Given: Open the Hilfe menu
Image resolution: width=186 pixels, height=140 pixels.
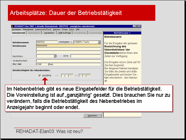Looking at the screenshot, I should click(78, 30).
